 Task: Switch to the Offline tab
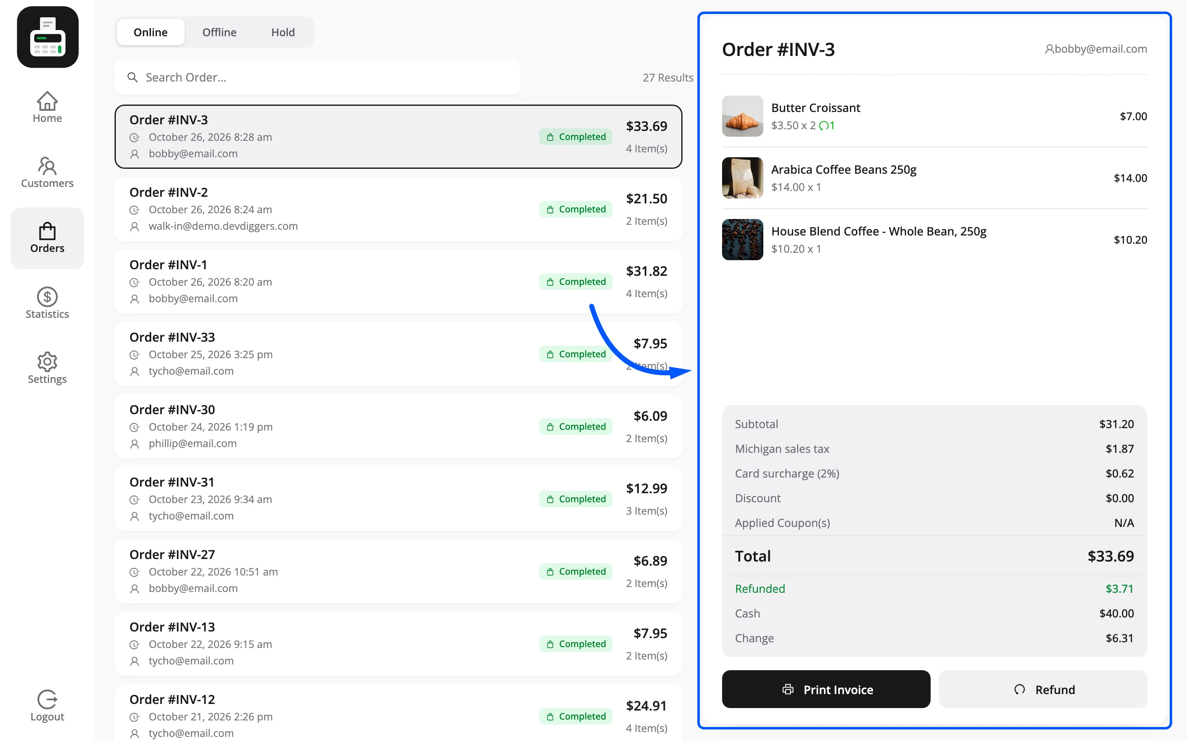tap(219, 33)
